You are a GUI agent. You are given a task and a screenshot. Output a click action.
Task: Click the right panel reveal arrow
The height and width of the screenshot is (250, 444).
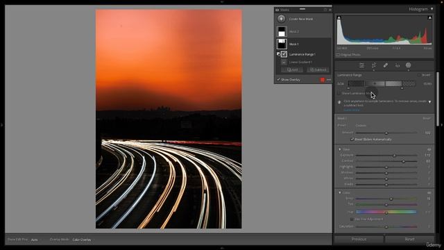(442, 125)
